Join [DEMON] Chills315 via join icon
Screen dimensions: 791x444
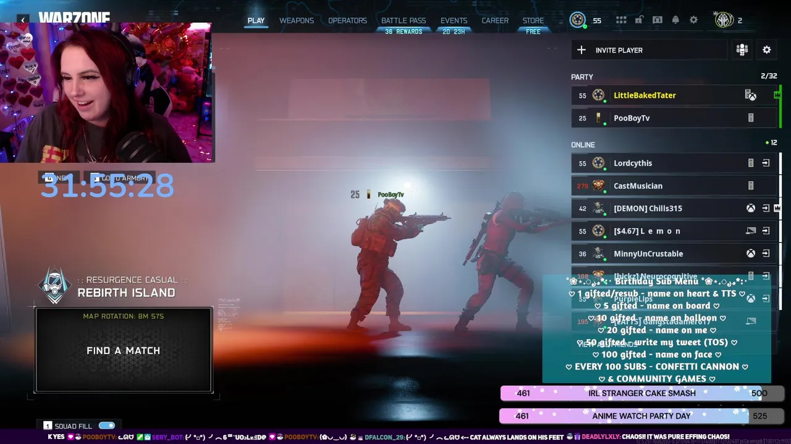click(x=766, y=208)
